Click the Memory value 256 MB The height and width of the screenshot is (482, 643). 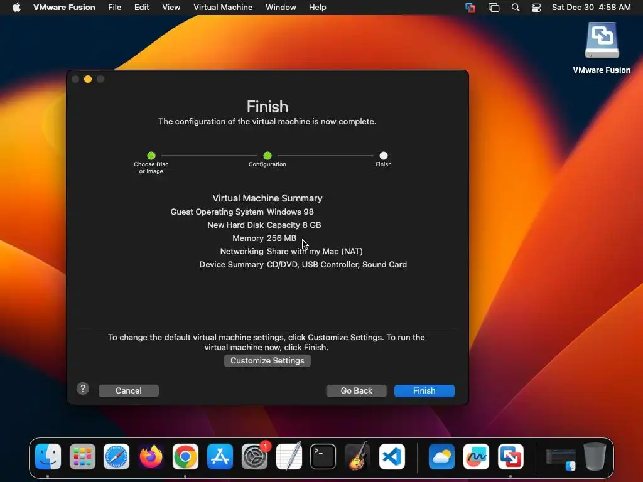tap(281, 238)
